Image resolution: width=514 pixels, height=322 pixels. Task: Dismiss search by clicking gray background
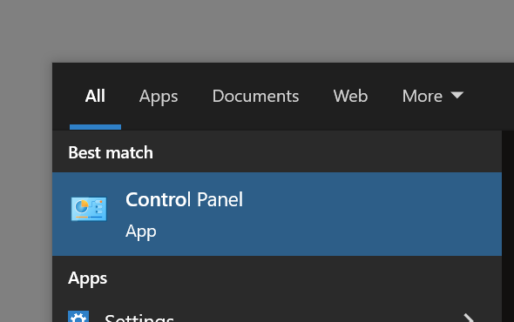coord(257,31)
